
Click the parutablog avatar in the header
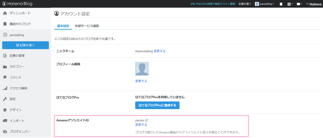coord(257,4)
